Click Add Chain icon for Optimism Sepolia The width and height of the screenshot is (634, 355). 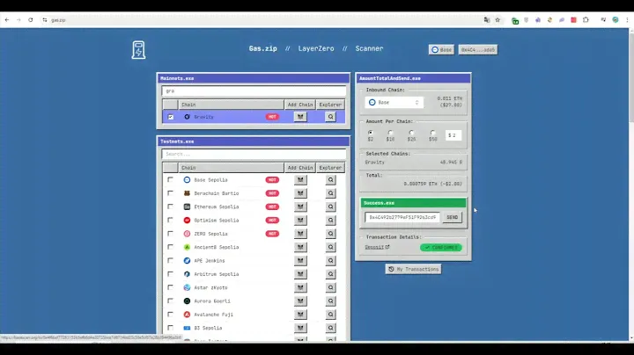300,221
